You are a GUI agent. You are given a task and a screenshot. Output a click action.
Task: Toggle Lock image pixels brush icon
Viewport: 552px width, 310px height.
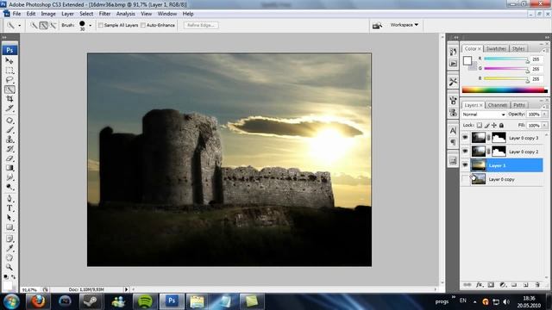pos(486,125)
